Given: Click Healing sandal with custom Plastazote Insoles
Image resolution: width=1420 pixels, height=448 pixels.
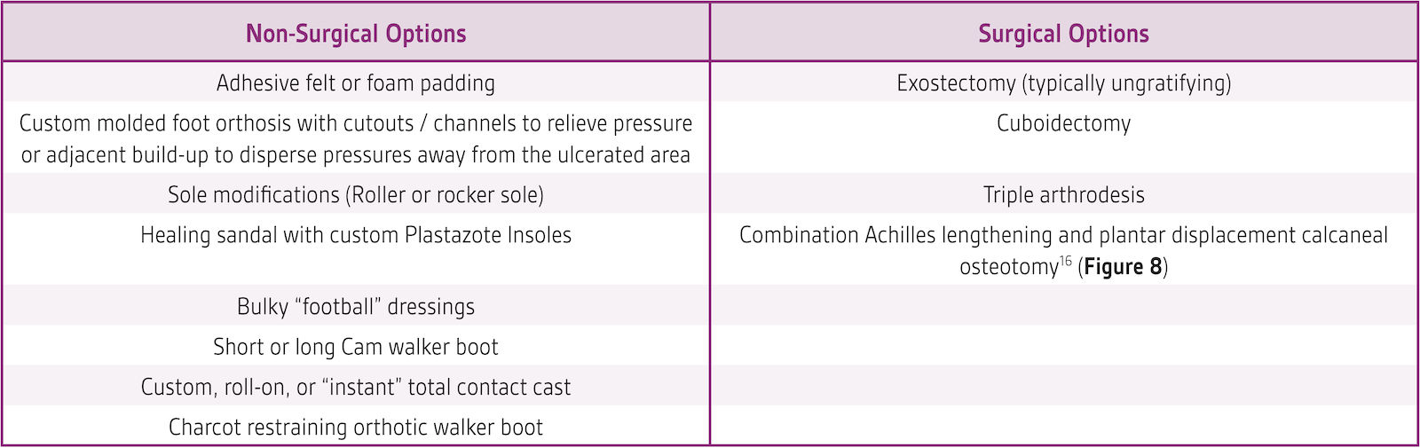Looking at the screenshot, I should click(356, 235).
